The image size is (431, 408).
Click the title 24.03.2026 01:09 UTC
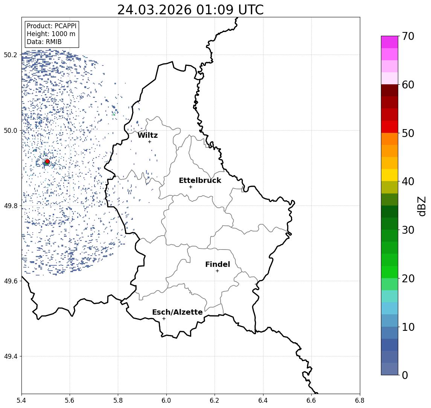190,10
